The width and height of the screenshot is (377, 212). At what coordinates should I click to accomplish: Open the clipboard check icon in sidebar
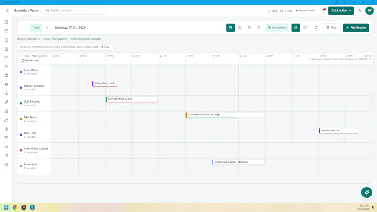point(6,49)
